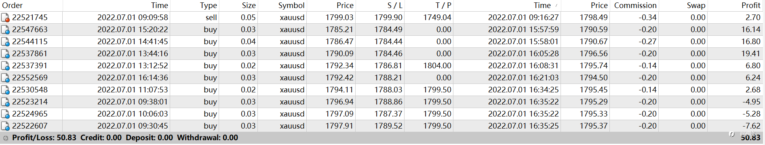The height and width of the screenshot is (145, 765).
Task: Select the order 22524965 row
Action: pyautogui.click(x=382, y=114)
